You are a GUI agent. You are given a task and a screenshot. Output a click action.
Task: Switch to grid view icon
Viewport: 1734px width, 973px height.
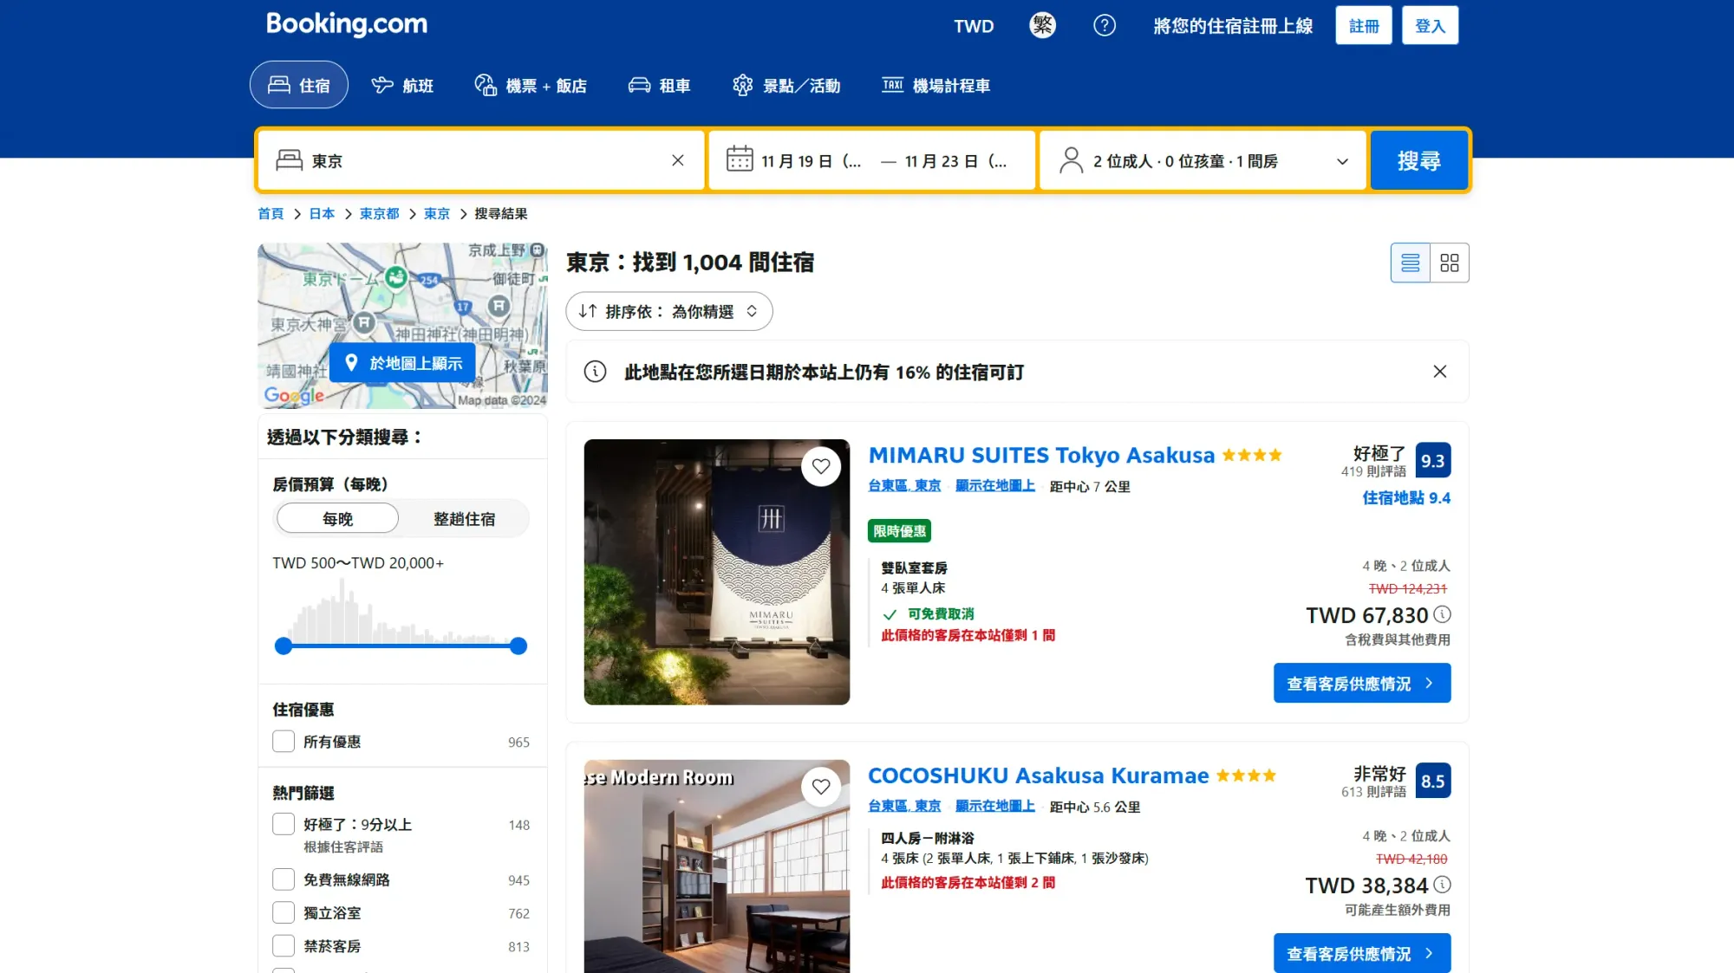[1450, 263]
